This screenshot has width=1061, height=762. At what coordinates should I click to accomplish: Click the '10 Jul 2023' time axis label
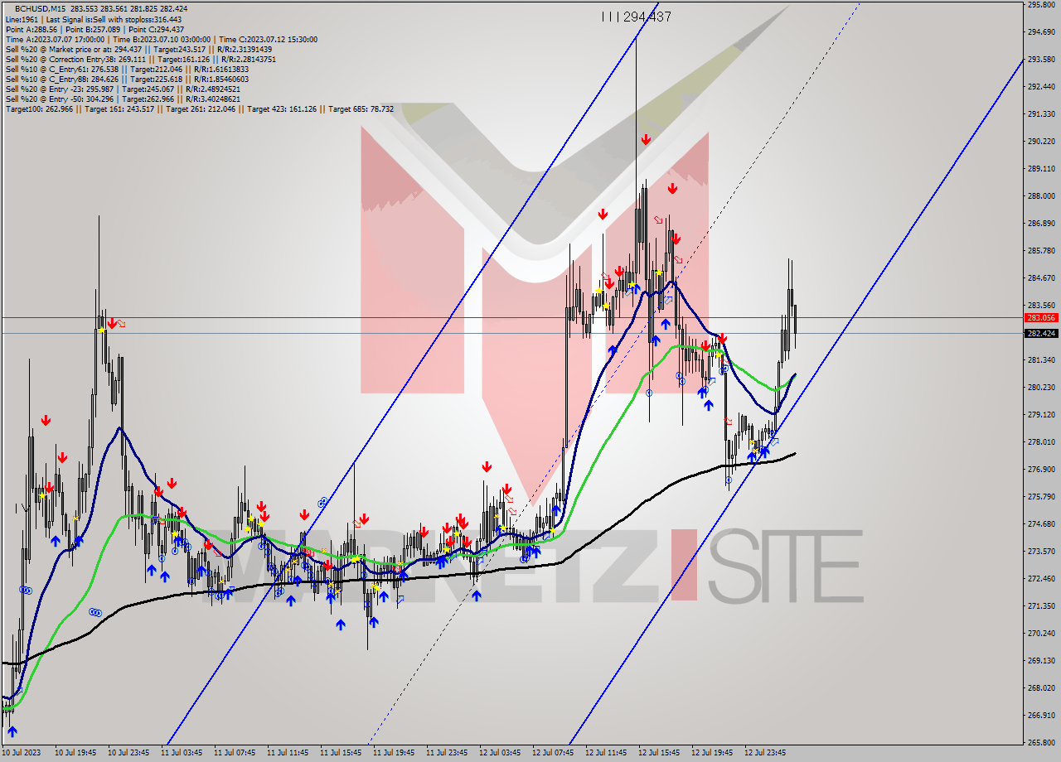(x=20, y=753)
